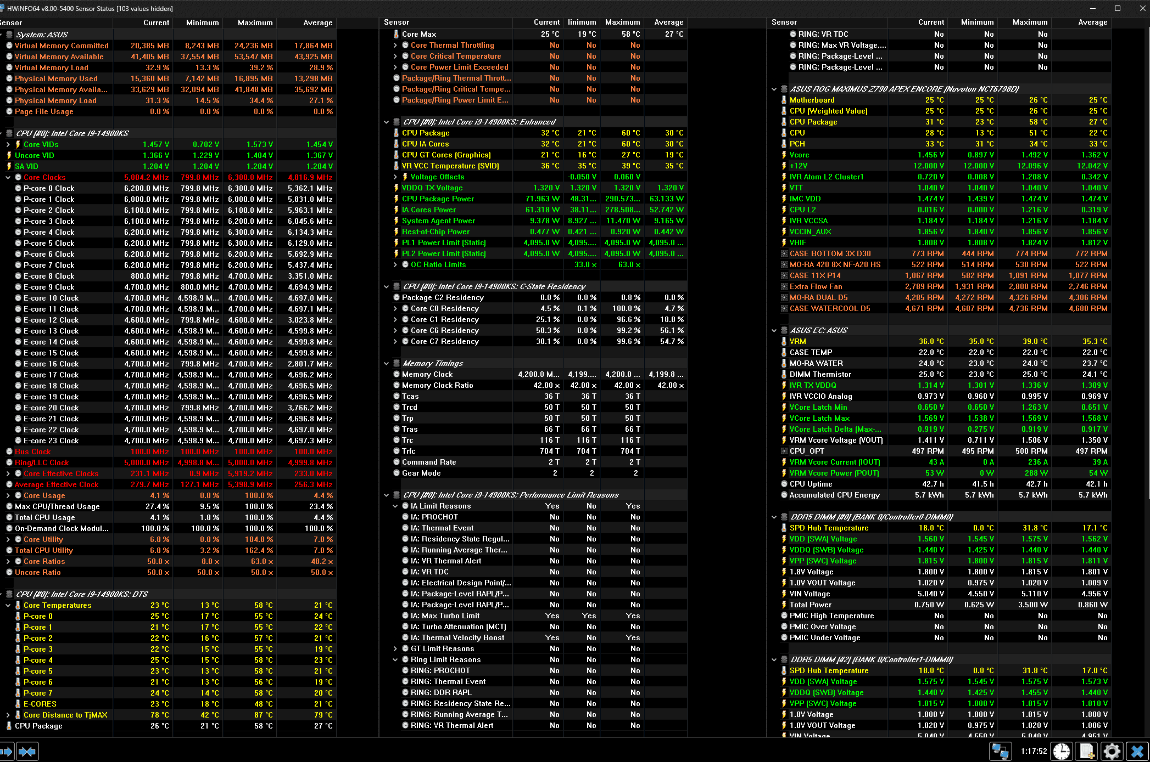
Task: Click lightning icon beside CPU Package Power
Action: [x=396, y=199]
